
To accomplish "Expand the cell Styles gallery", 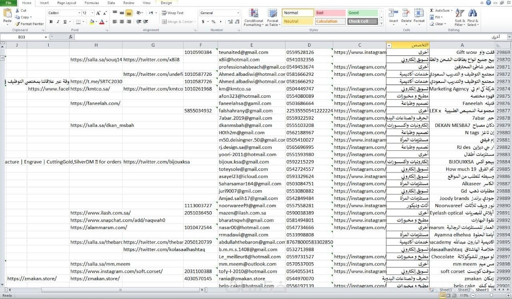I will coord(382,24).
